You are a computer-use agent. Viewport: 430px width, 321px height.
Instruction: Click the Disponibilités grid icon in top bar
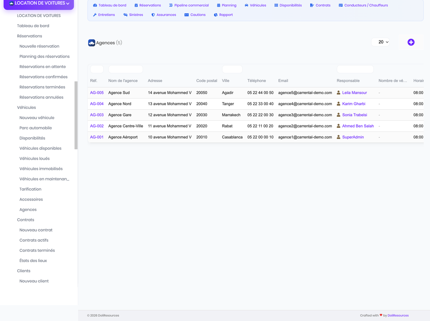pos(276,5)
